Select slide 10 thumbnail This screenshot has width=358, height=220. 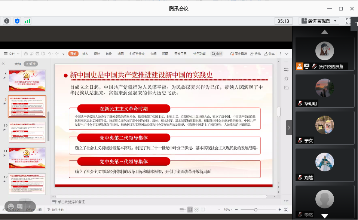pyautogui.click(x=27, y=132)
